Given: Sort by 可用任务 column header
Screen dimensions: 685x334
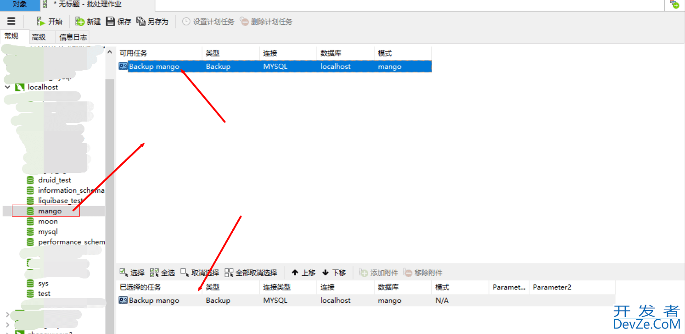Looking at the screenshot, I should 159,54.
